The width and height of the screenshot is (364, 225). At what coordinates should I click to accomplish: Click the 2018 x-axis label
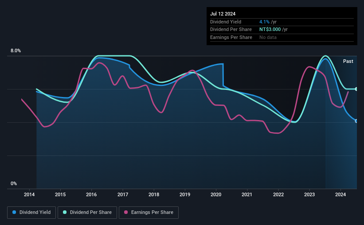point(154,194)
